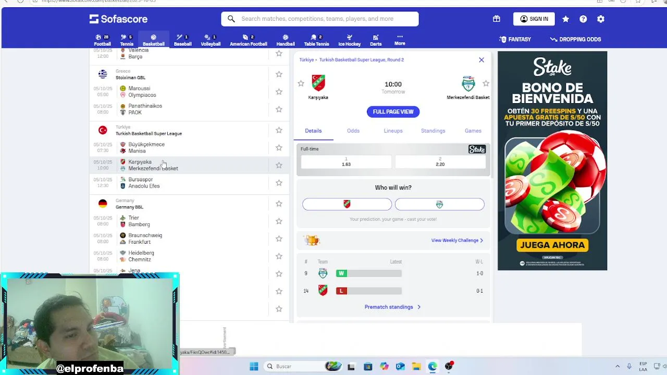Viewport: 667px width, 375px height.
Task: Open the Türkiye breadcrumb link
Action: 306,60
